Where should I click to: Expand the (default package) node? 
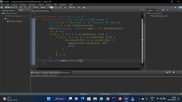6,21
